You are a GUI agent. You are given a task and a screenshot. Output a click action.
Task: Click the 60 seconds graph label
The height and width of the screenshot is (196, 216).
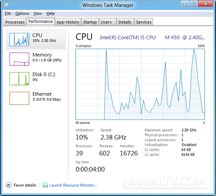pos(83,123)
